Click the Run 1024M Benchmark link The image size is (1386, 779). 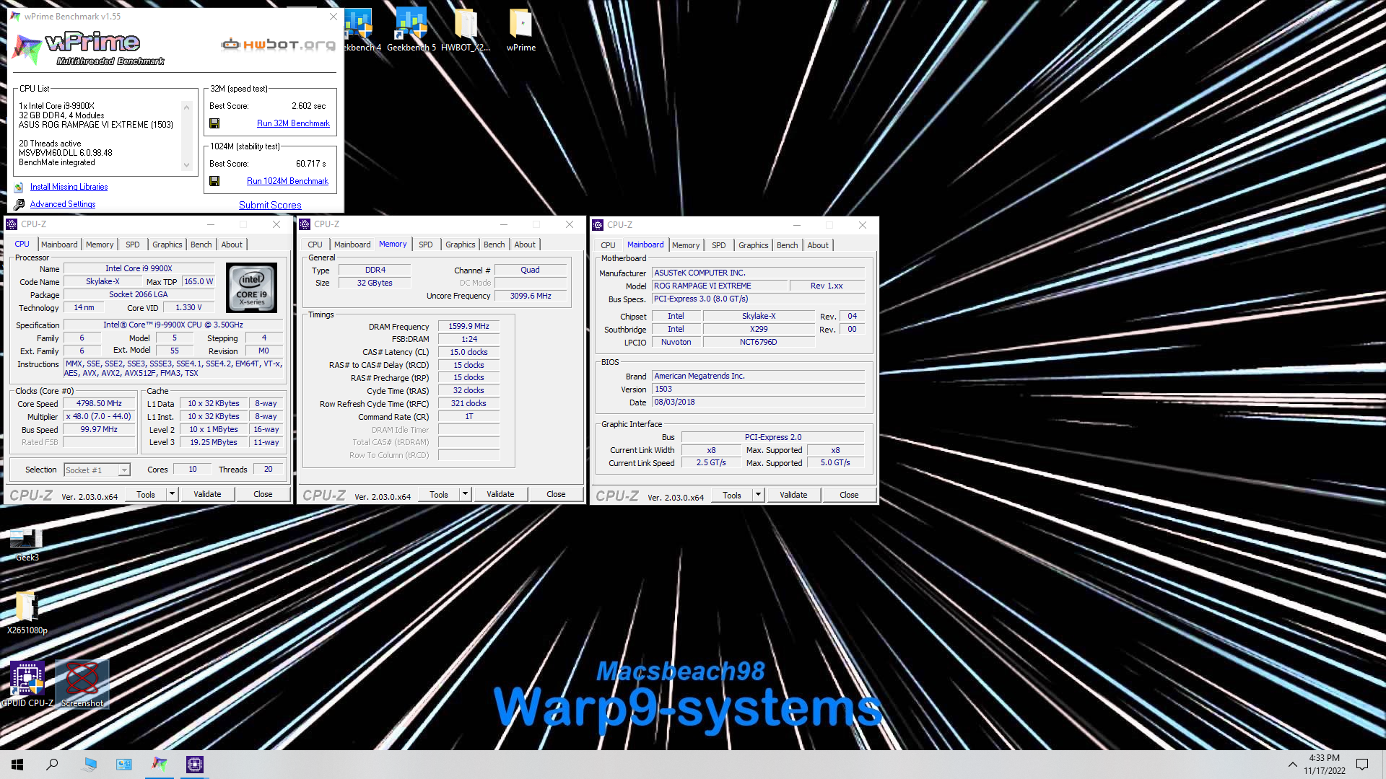(x=287, y=181)
